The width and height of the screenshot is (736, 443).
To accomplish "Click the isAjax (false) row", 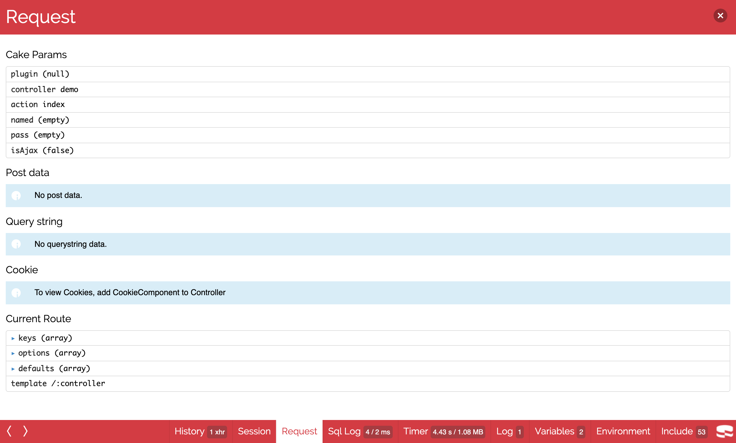I will click(x=368, y=150).
